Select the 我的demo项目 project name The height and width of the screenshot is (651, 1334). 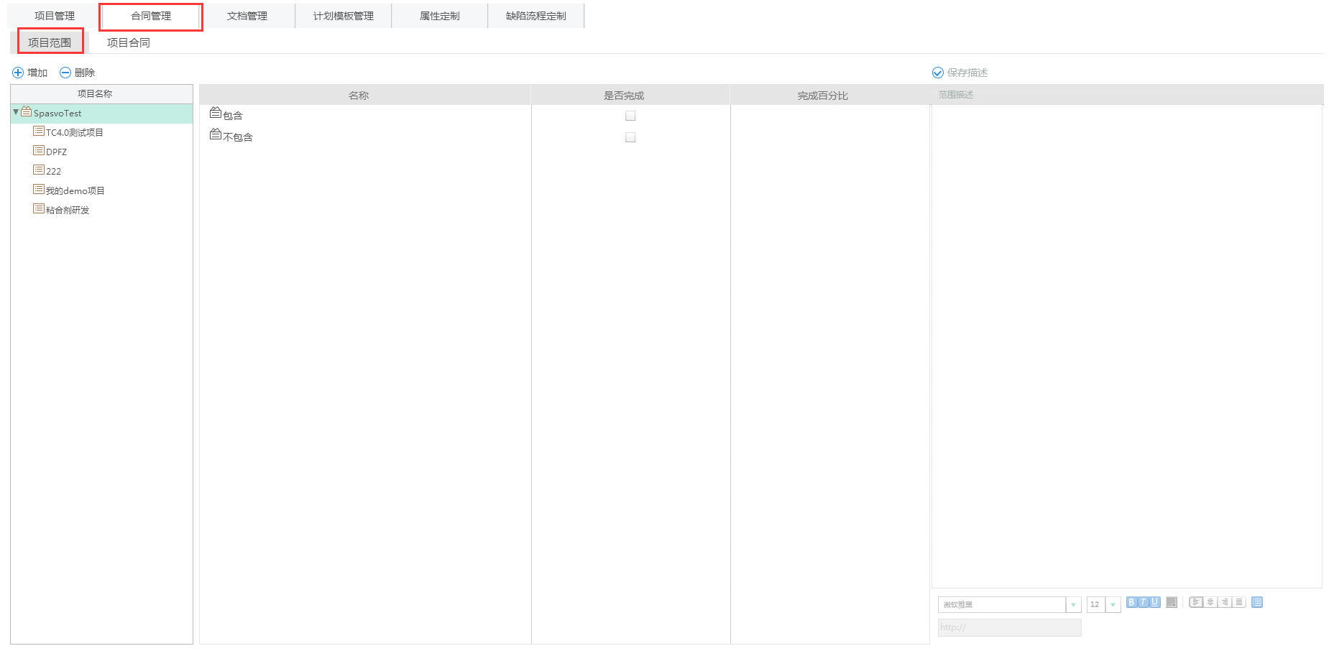coord(75,191)
